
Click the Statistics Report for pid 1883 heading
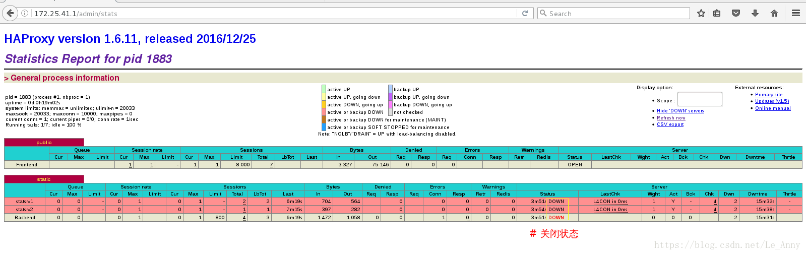click(x=88, y=59)
